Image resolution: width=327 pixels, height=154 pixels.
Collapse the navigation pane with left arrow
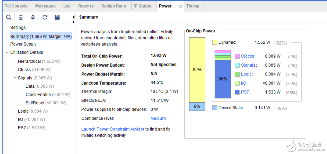point(73,17)
